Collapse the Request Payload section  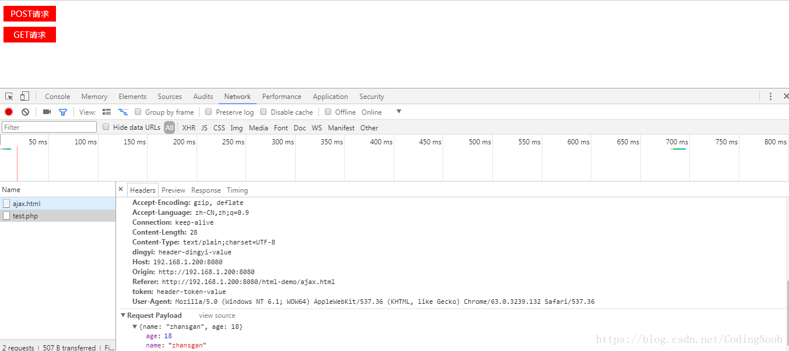(124, 315)
